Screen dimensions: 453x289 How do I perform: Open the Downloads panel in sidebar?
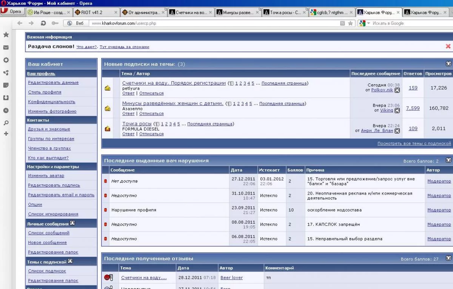(x=6, y=98)
